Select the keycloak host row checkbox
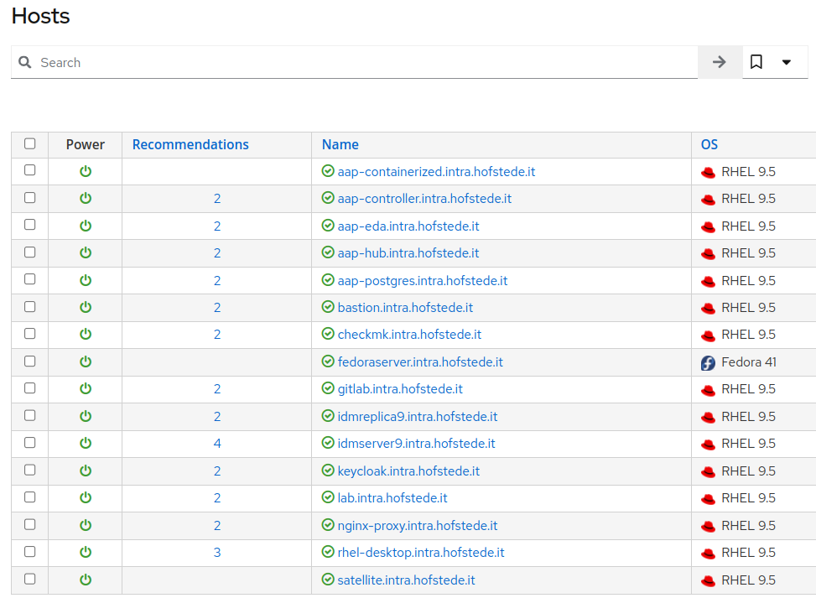Screen dimensions: 816x598 tap(30, 470)
